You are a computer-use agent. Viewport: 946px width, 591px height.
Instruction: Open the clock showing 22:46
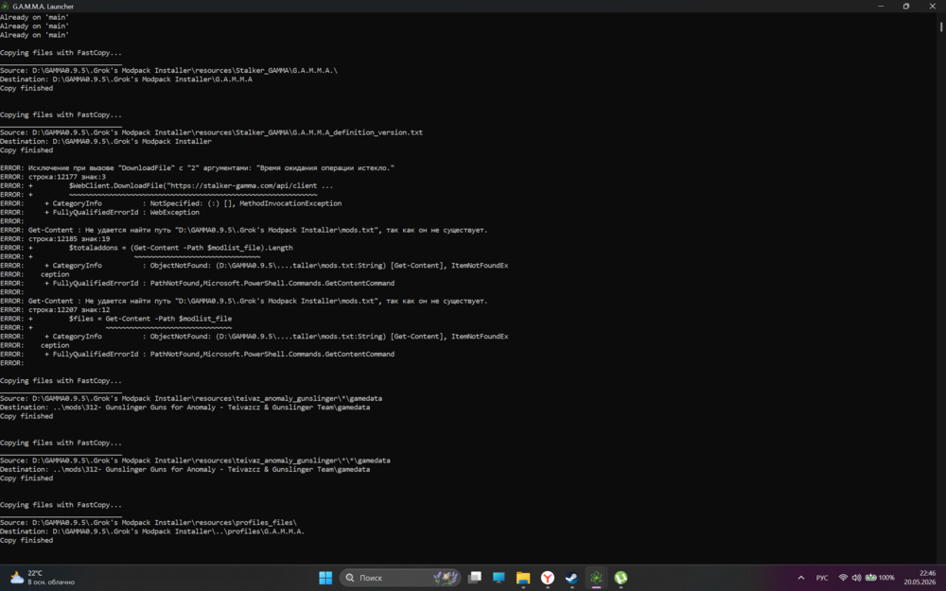pyautogui.click(x=920, y=578)
